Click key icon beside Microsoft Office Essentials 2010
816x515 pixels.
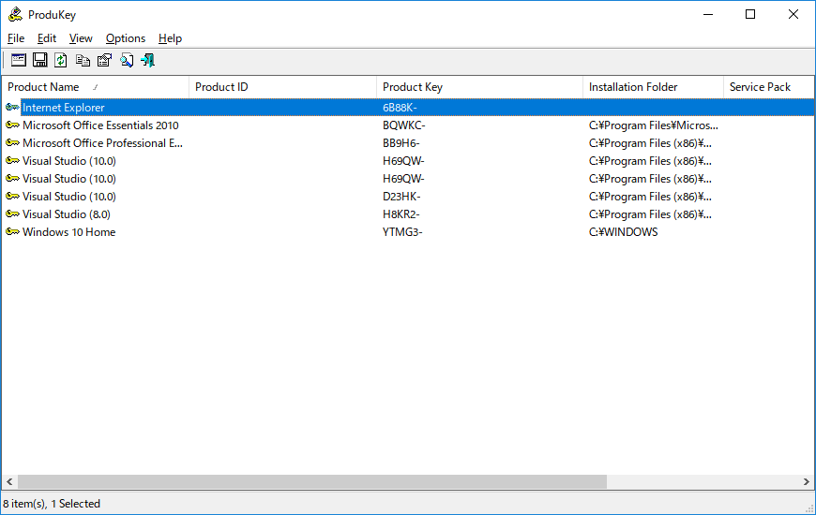[x=12, y=125]
